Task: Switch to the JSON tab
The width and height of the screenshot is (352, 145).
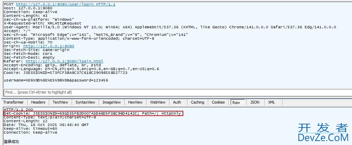Action: [255, 102]
